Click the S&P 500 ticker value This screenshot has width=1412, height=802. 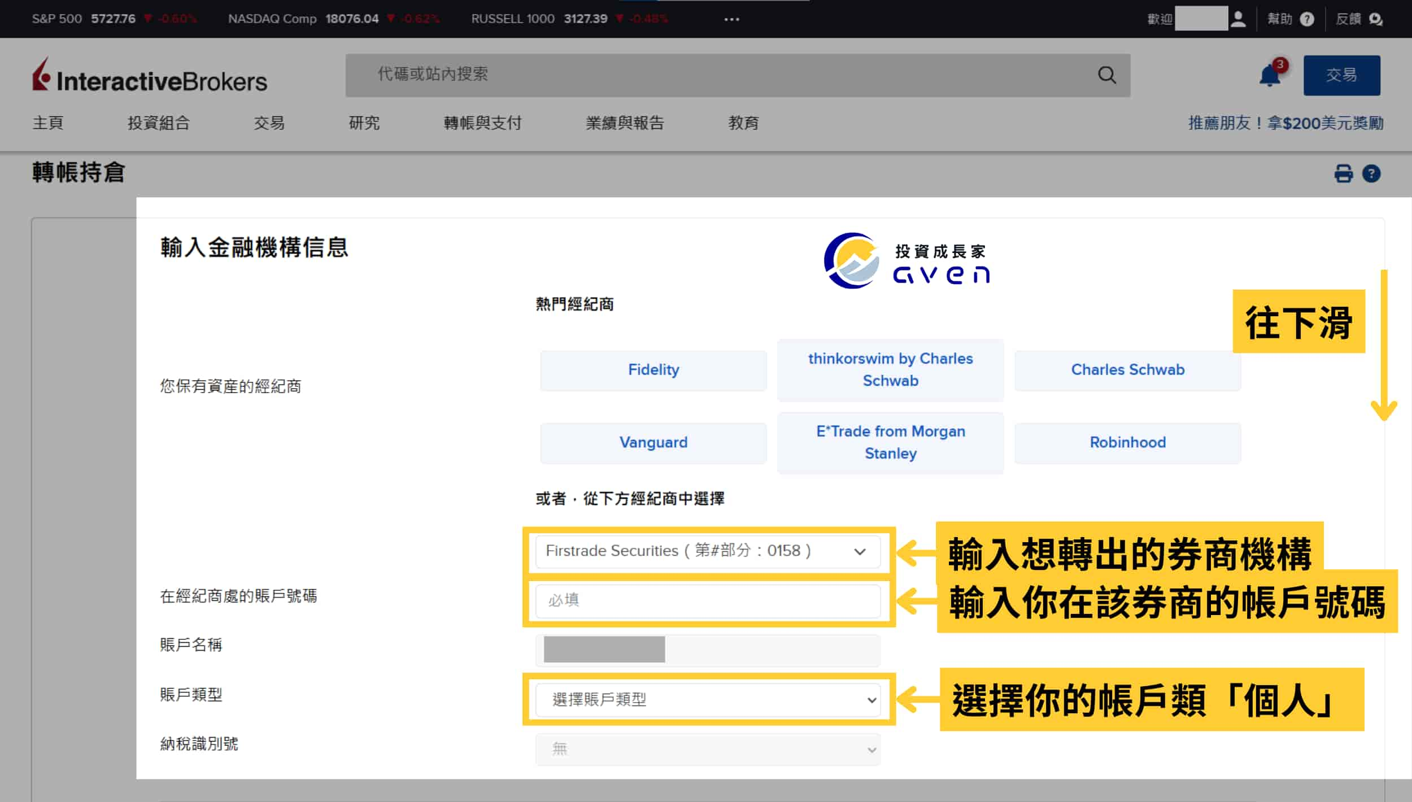113,19
